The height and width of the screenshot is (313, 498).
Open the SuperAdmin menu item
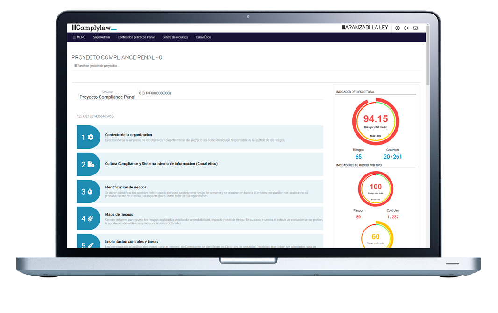pos(101,37)
